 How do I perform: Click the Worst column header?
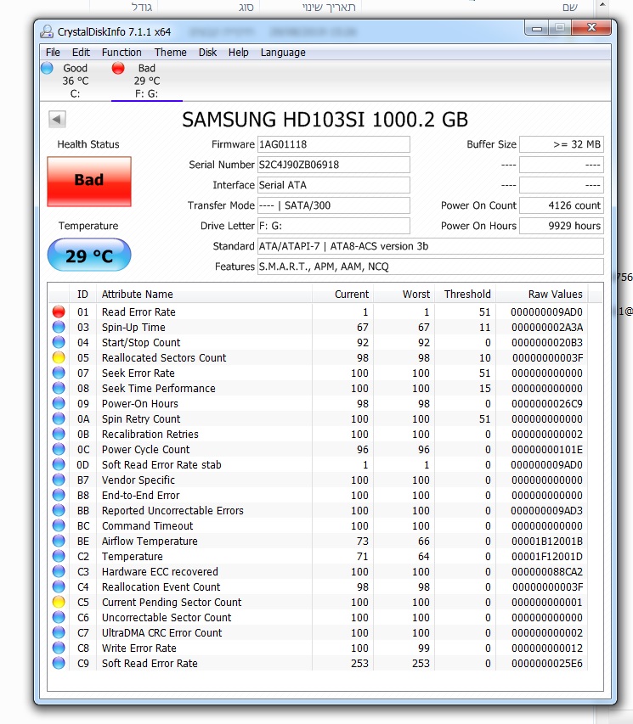click(404, 295)
